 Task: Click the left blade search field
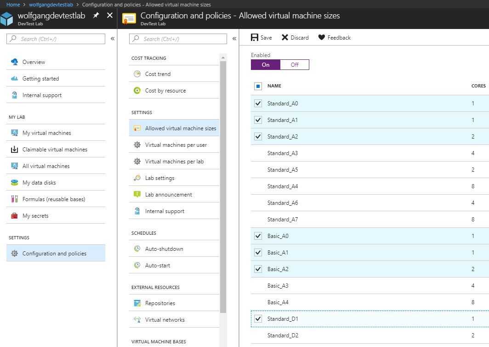pyautogui.click(x=56, y=39)
